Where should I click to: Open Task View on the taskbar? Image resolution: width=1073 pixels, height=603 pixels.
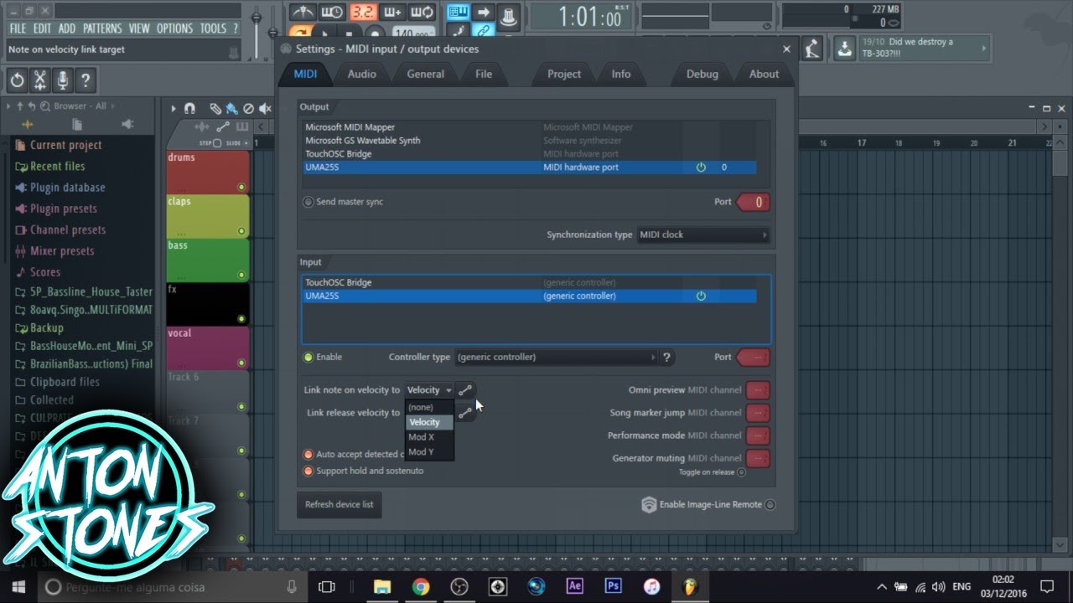point(327,586)
